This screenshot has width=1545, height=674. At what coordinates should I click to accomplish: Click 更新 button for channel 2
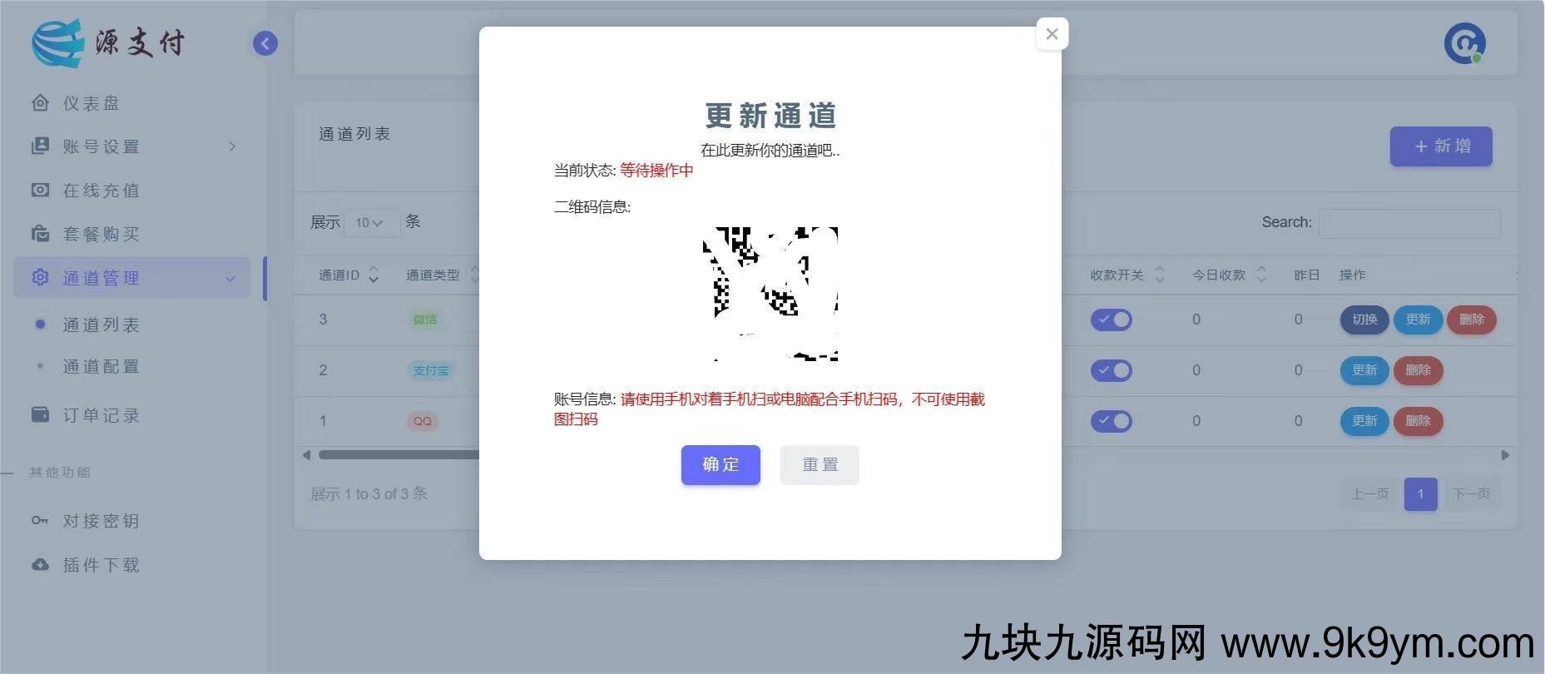coord(1364,370)
